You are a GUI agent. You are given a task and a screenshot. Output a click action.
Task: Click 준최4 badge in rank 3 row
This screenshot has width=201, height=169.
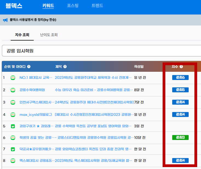tap(180, 102)
